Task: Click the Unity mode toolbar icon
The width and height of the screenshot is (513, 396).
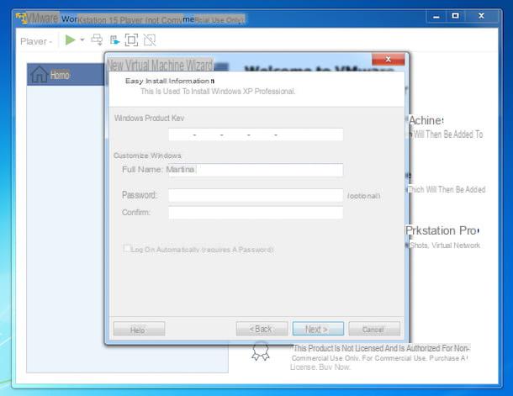Action: (x=114, y=40)
